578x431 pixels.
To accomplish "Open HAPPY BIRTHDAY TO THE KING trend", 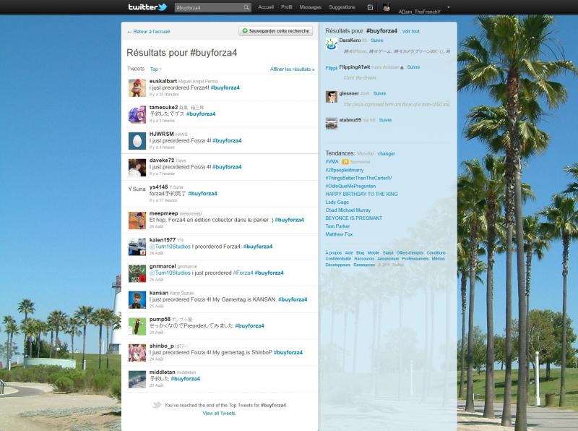I will 362,194.
